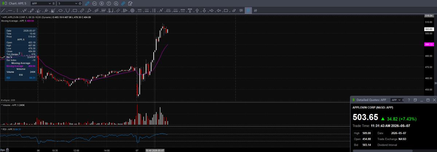Insert a left arrow marker
Screen dimensions: 437x152
219,10
